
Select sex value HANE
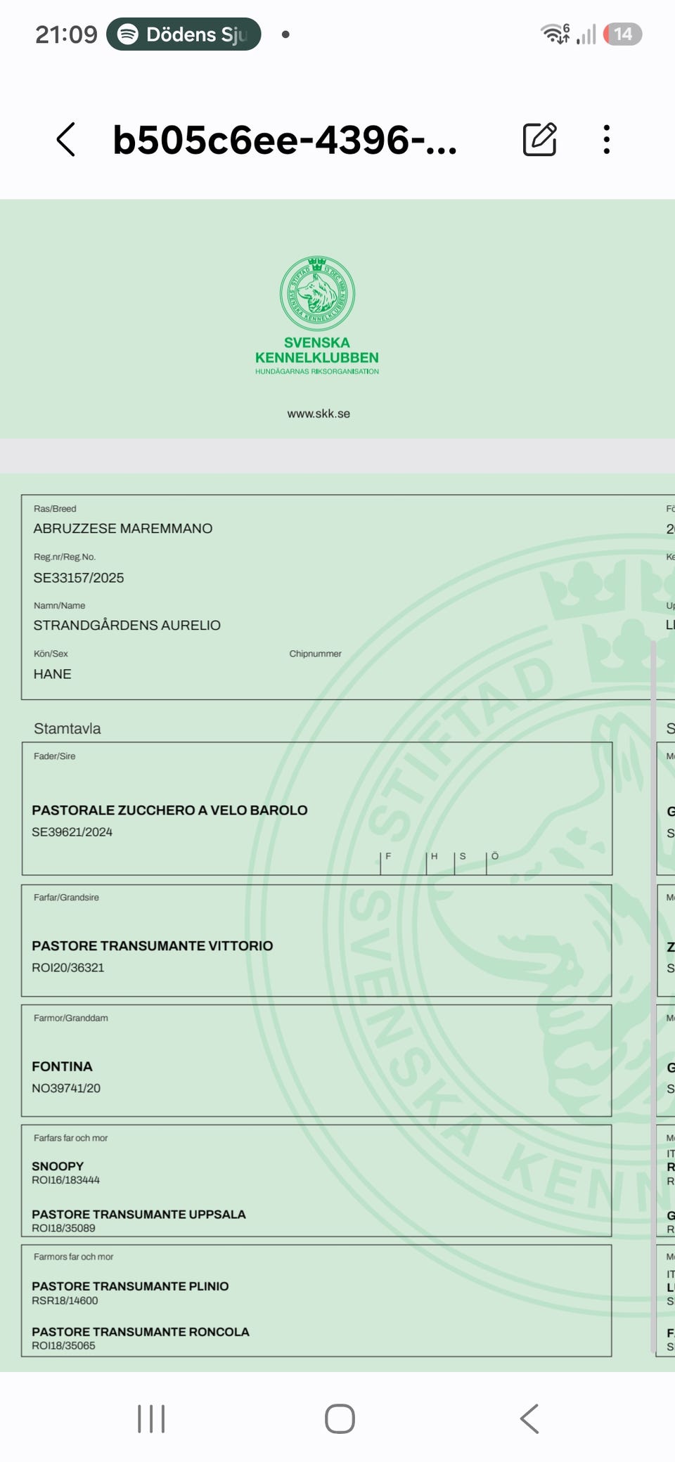(53, 674)
